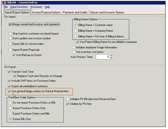This screenshot has width=168, height=129.
Task: Toggle Use general ledger entries for Default Material Item
Action: click(x=9, y=91)
